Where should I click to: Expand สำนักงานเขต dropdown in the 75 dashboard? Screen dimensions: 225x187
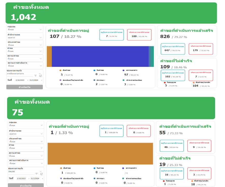42,134
